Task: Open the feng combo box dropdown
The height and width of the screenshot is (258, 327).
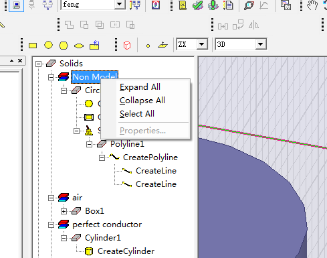Action: 120,5
